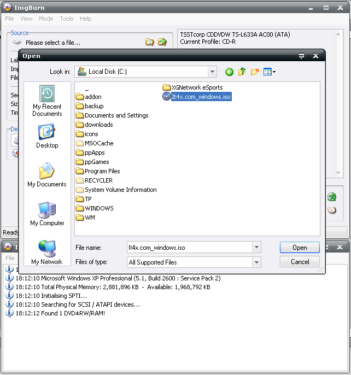Click the 'Initialising SPTI...' log entry

(51, 296)
